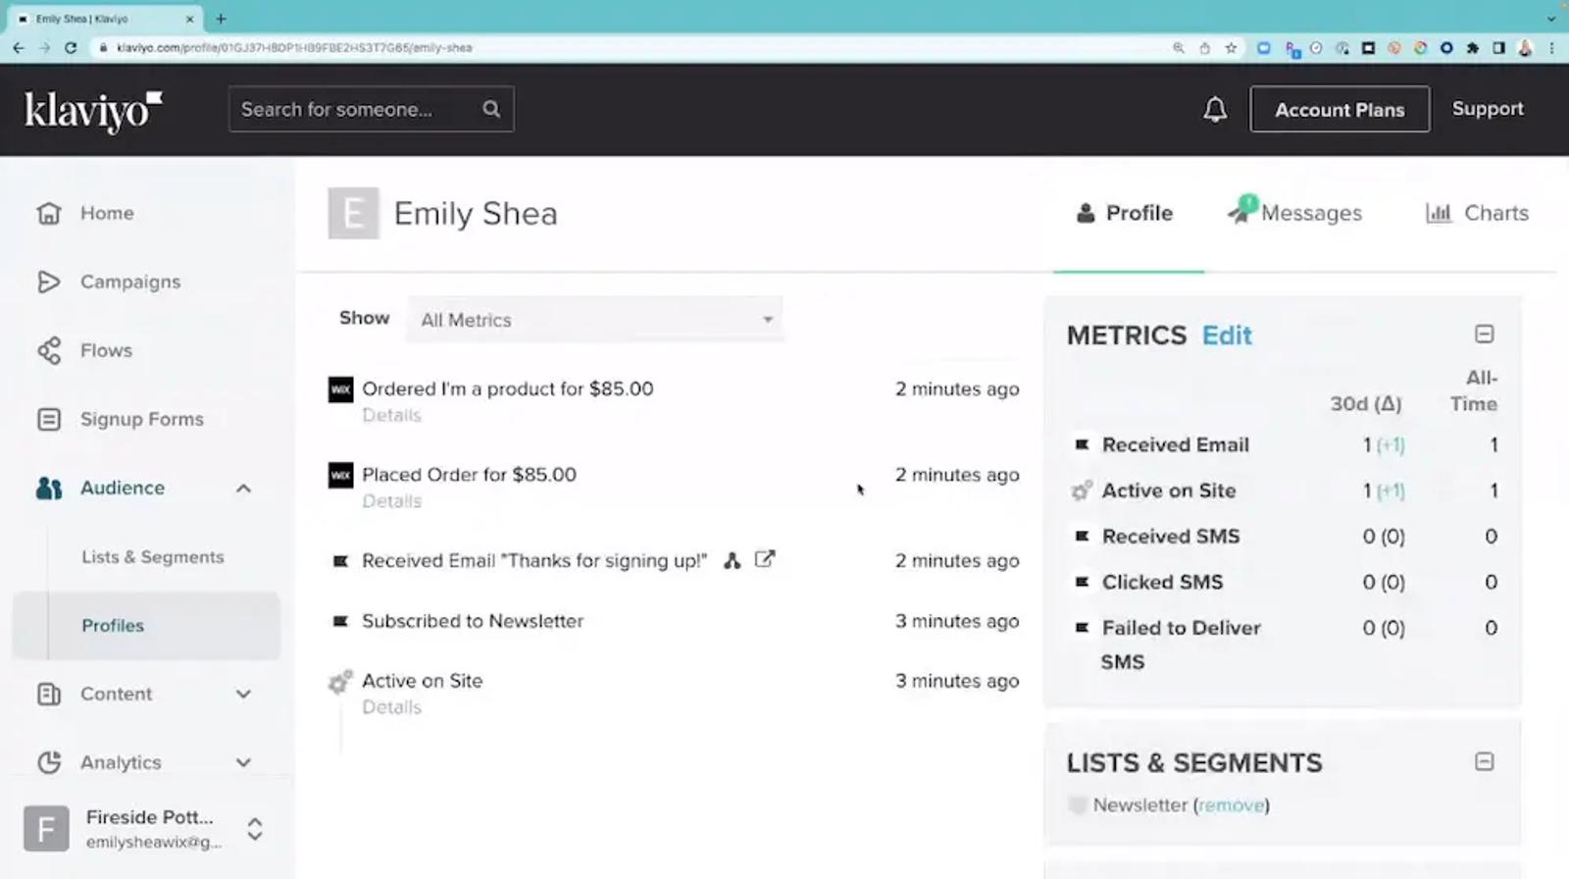
Task: Open Profiles in the sidebar
Action: click(x=113, y=625)
